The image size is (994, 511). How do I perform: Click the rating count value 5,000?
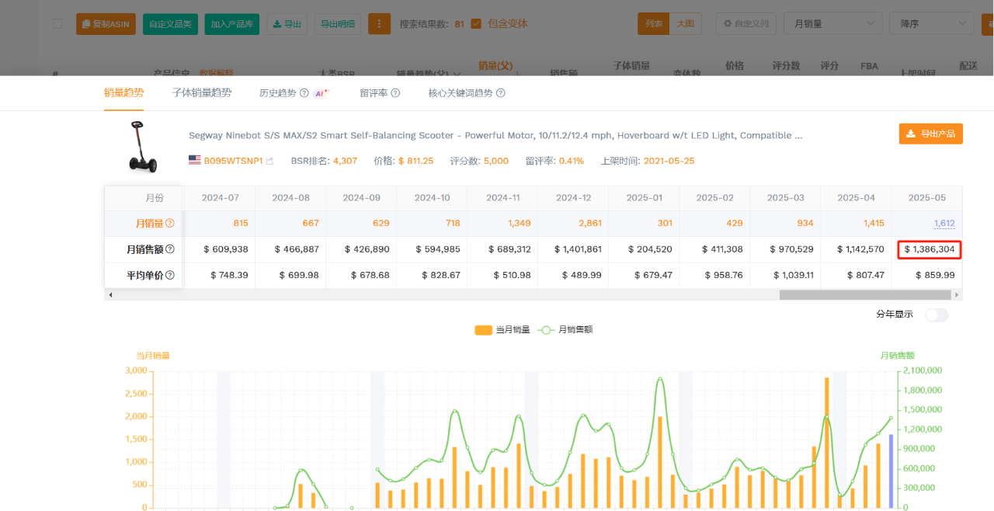(x=496, y=161)
